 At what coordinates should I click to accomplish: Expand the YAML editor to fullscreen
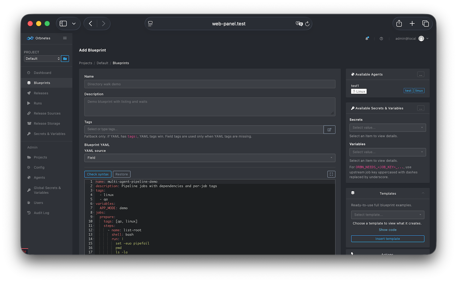click(331, 174)
